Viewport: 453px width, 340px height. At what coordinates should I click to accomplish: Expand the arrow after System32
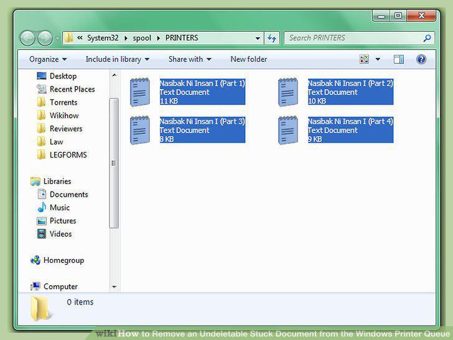126,38
